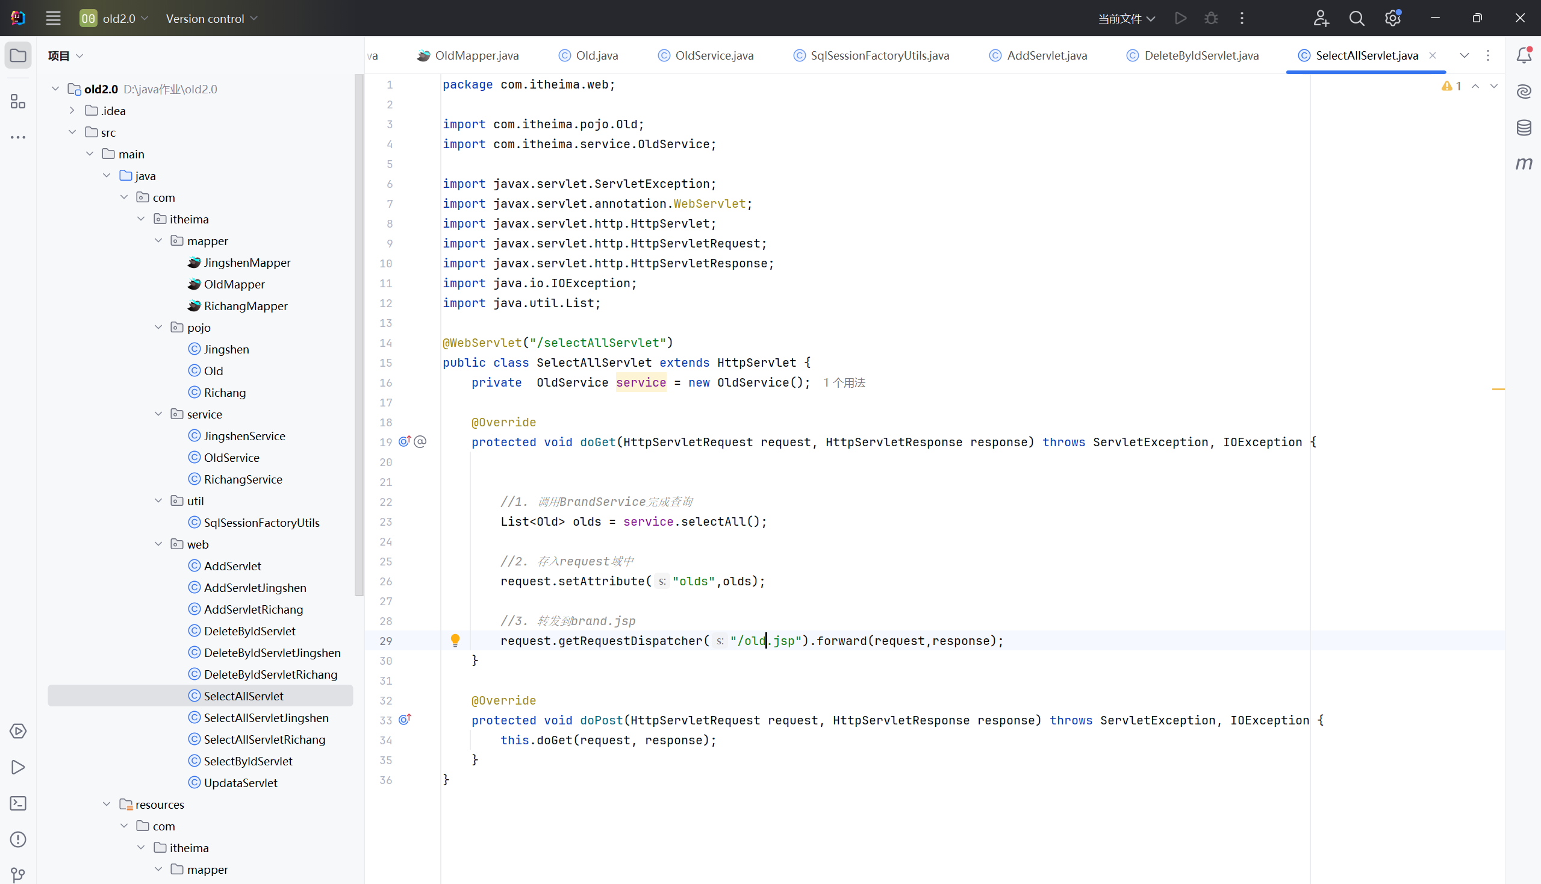Collapse the mapper package folder
This screenshot has height=884, width=1541.
point(158,241)
